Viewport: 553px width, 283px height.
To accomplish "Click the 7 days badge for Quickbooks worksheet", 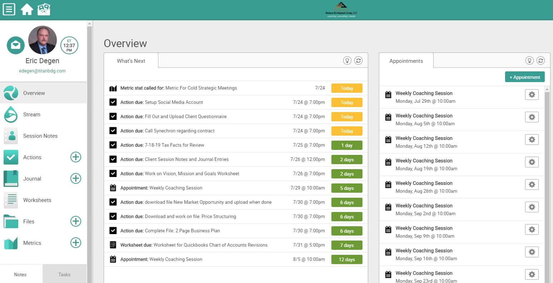I will tap(347, 245).
